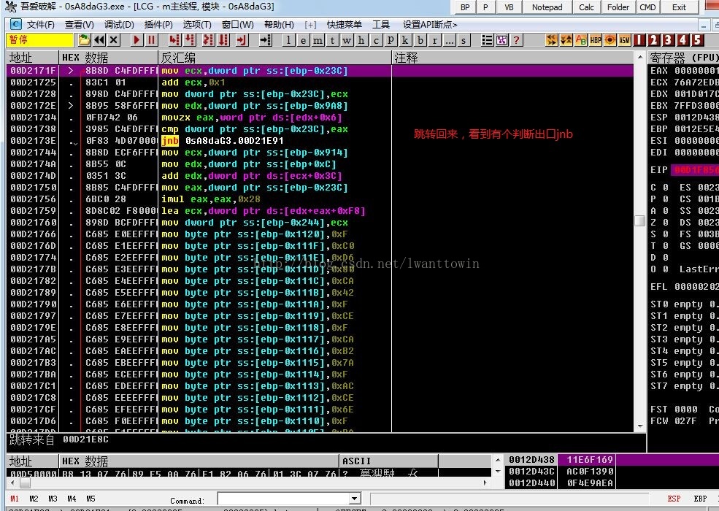719x511 pixels.
Task: Click the Step Into toolbar icon
Action: pos(174,40)
